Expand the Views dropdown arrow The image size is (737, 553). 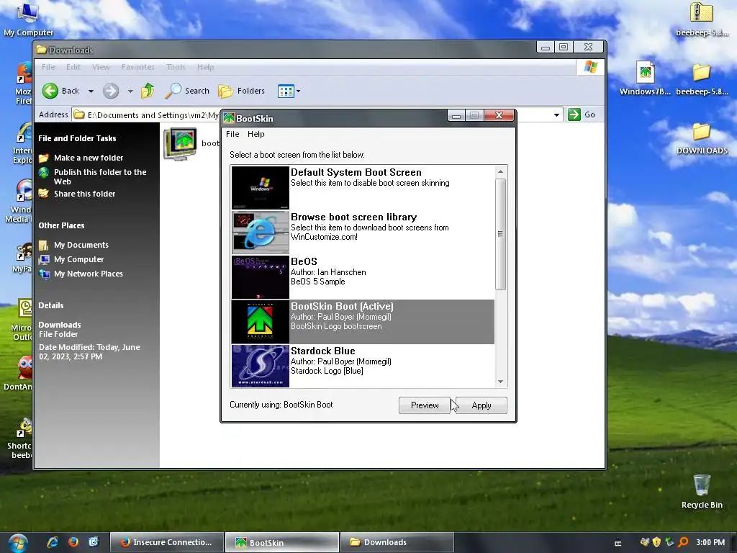pos(298,91)
